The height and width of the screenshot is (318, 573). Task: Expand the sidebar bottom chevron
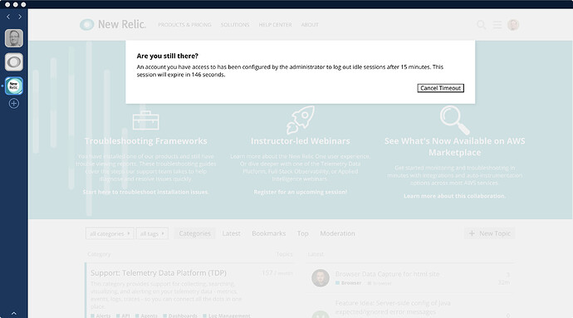tap(14, 313)
